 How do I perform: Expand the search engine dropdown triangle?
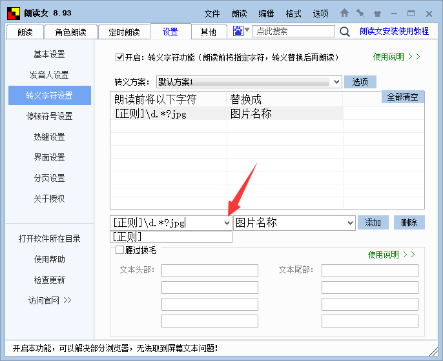tap(247, 30)
